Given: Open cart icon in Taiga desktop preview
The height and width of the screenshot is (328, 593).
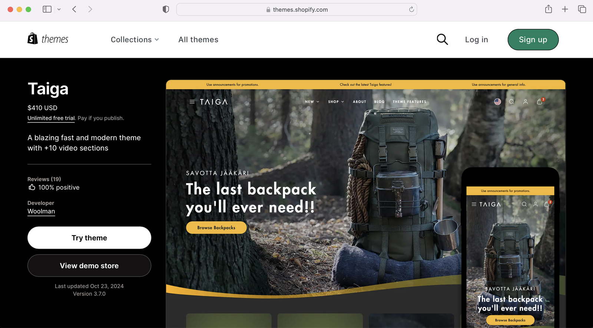Looking at the screenshot, I should click(540, 101).
